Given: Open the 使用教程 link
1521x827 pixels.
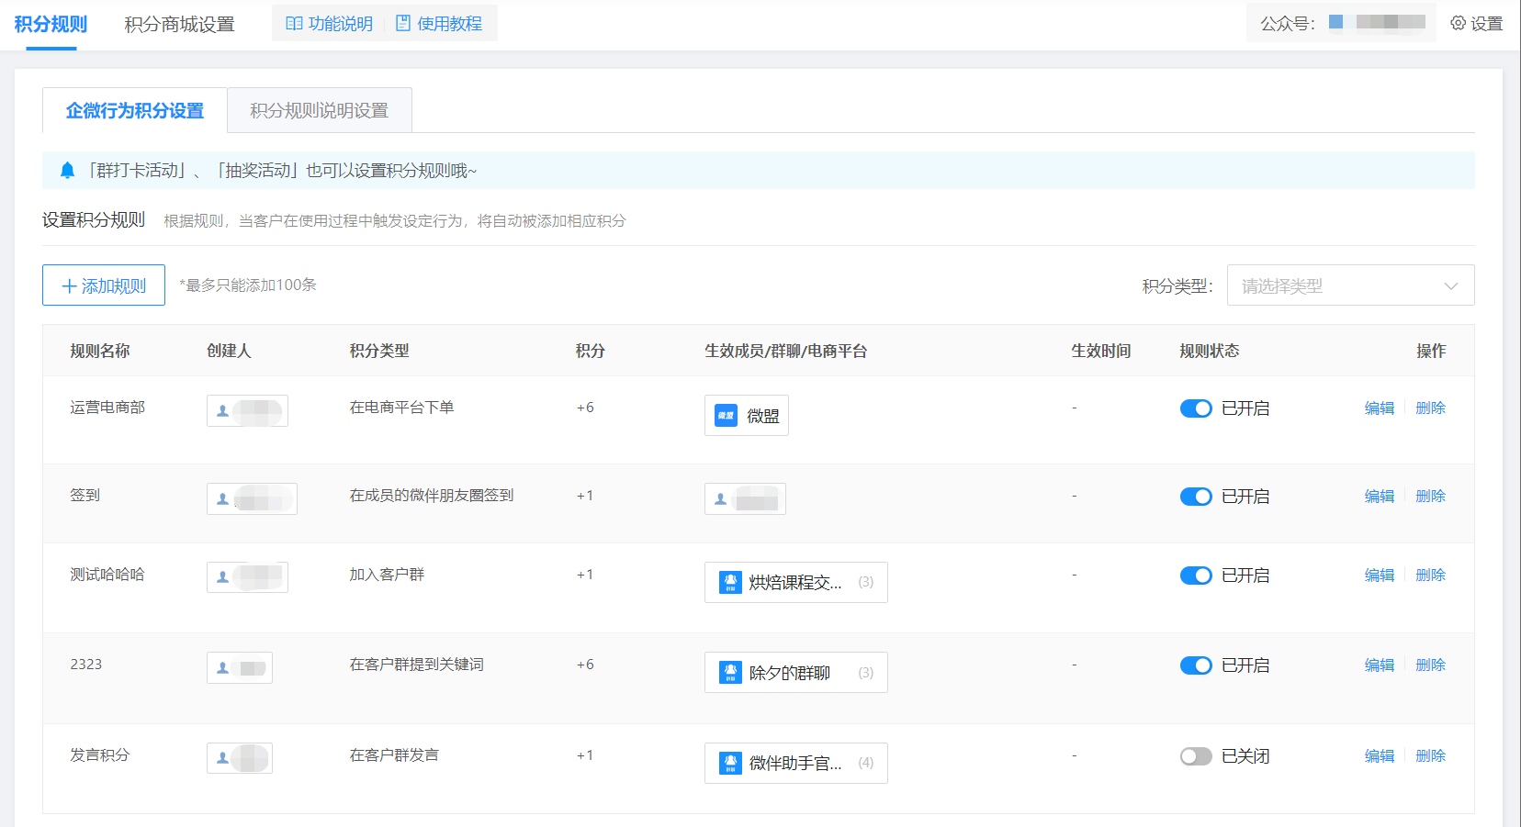Looking at the screenshot, I should click(x=439, y=23).
